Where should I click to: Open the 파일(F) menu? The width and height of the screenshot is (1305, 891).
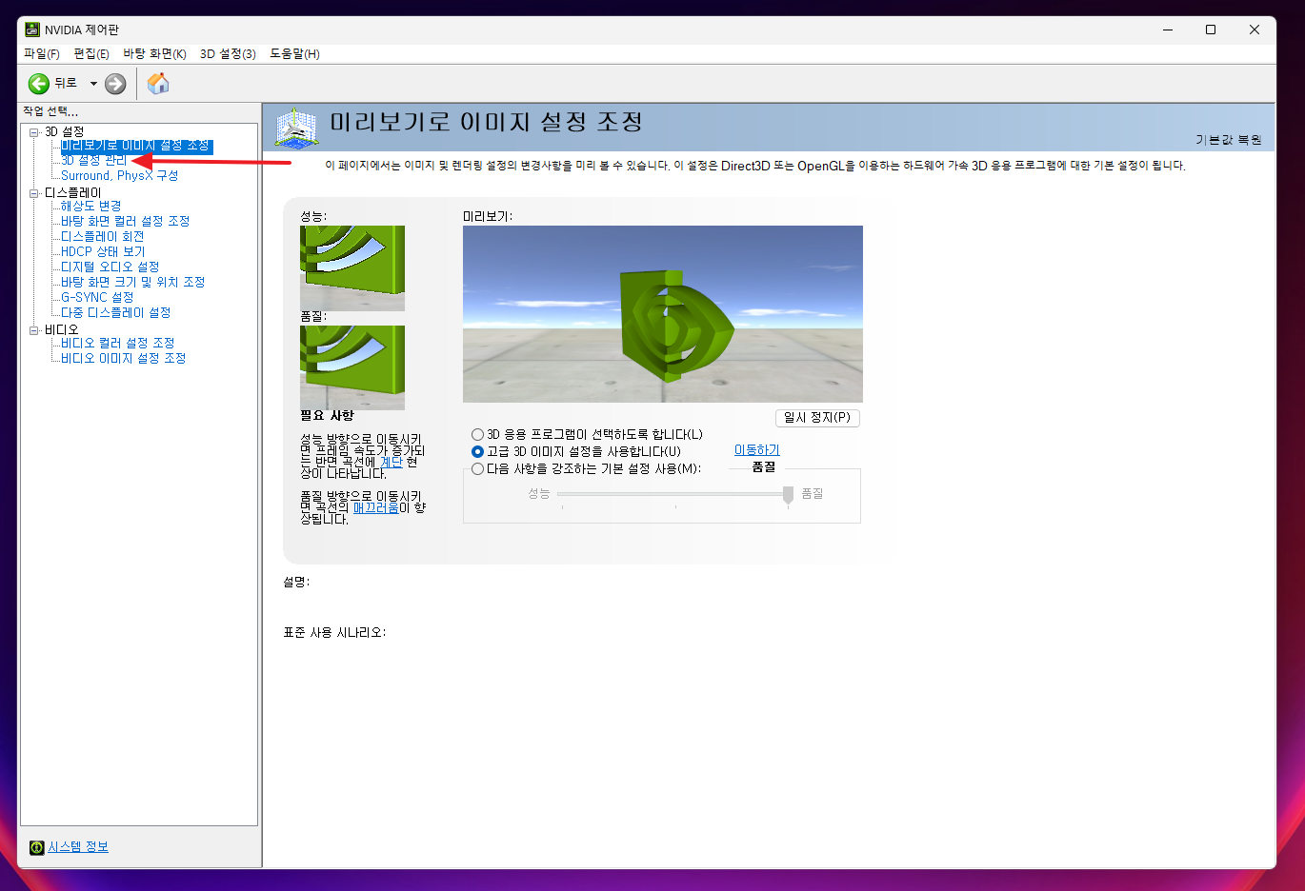pyautogui.click(x=42, y=53)
